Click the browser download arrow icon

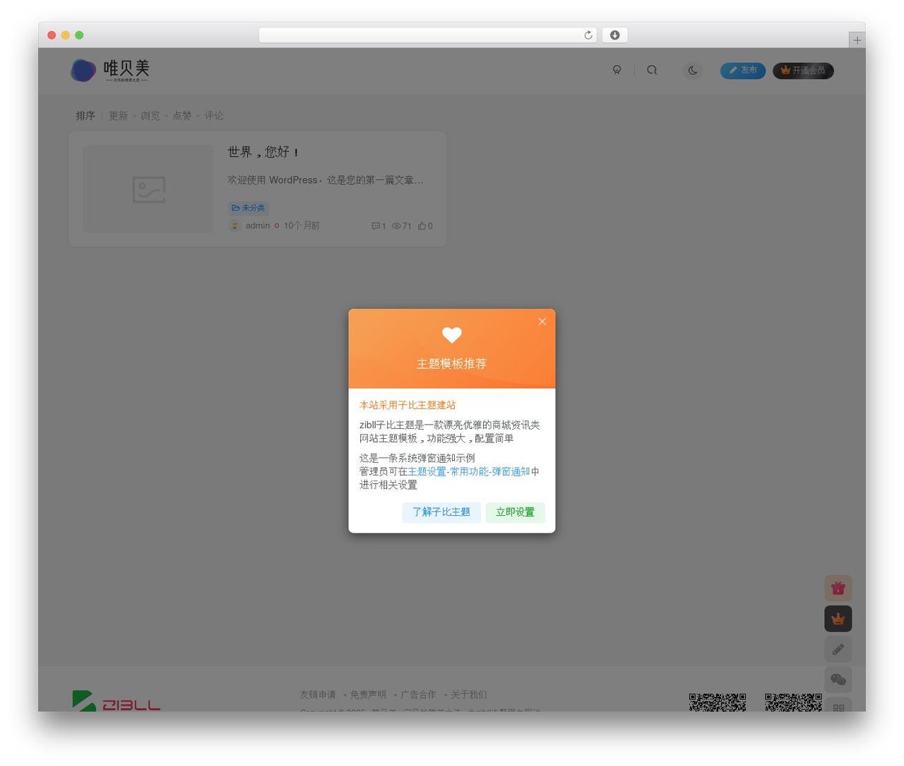(x=615, y=35)
